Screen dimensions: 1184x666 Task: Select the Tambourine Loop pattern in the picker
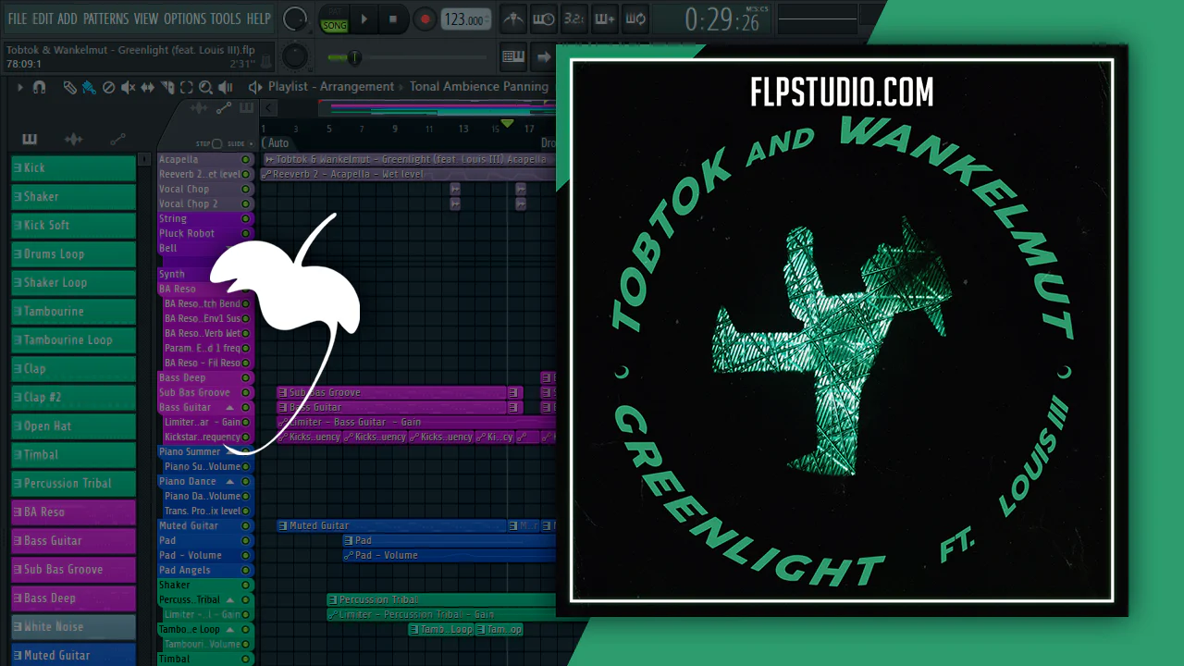pos(73,340)
